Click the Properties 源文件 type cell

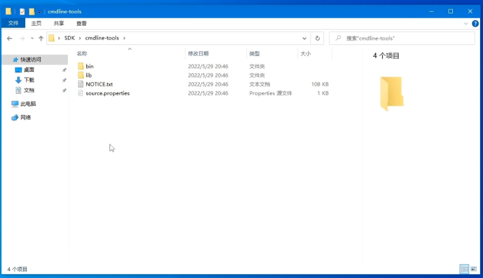coord(270,93)
